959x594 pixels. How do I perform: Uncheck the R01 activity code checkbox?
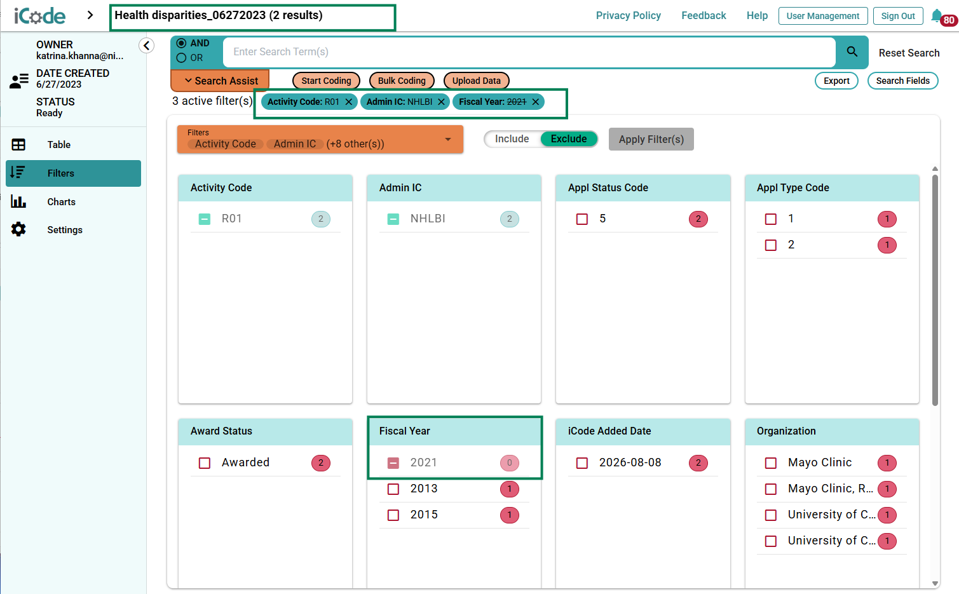[x=205, y=219]
